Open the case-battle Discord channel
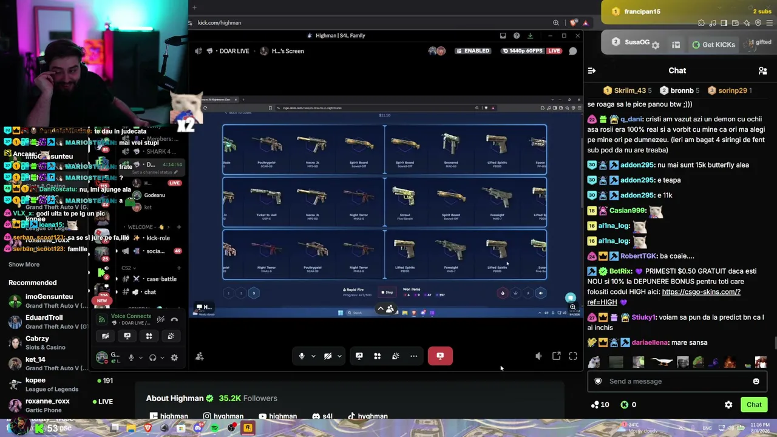This screenshot has height=437, width=777. pyautogui.click(x=151, y=279)
